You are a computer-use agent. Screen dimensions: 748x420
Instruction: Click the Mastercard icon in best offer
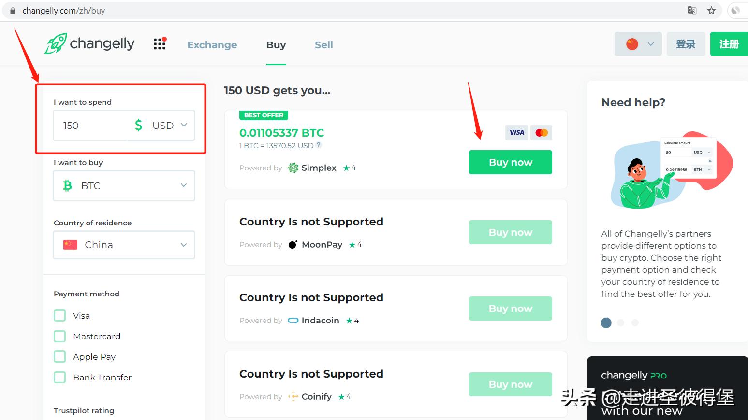click(542, 133)
